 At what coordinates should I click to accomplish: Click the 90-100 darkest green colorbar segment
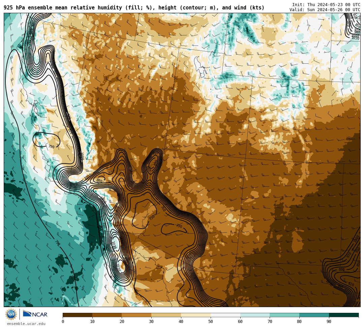pos(344,315)
